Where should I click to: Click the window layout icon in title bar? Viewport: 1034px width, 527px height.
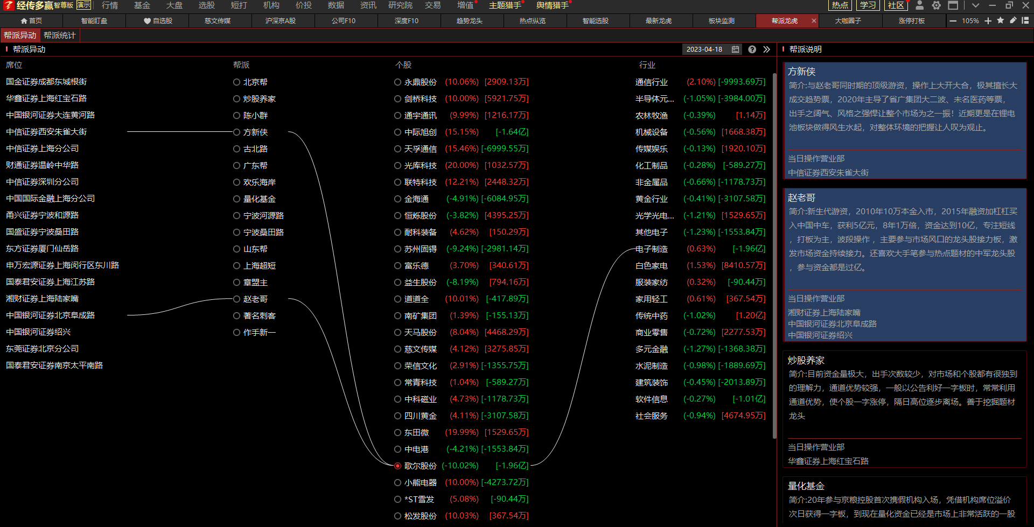(x=953, y=5)
